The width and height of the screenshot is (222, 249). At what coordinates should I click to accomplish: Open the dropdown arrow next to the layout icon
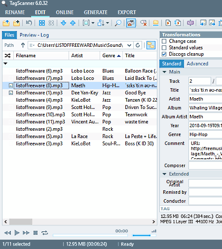tap(93, 23)
